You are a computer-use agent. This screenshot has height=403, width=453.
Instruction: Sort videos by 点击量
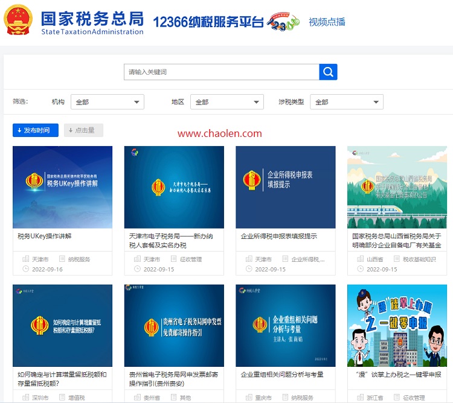83,130
